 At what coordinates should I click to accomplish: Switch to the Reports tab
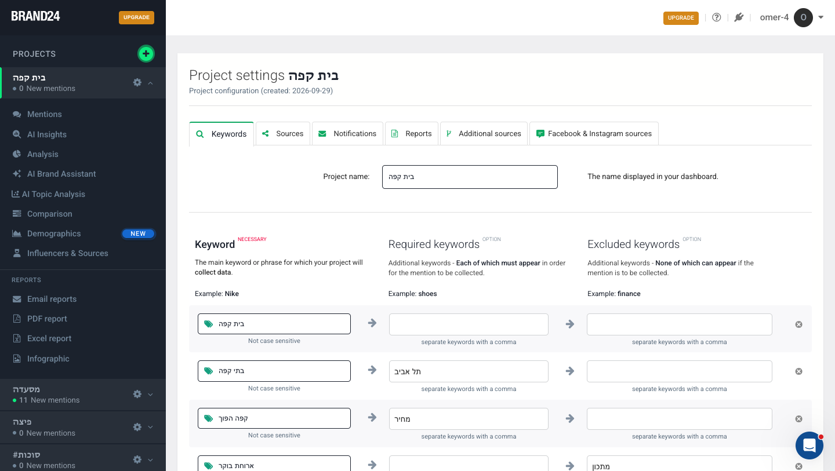[412, 133]
